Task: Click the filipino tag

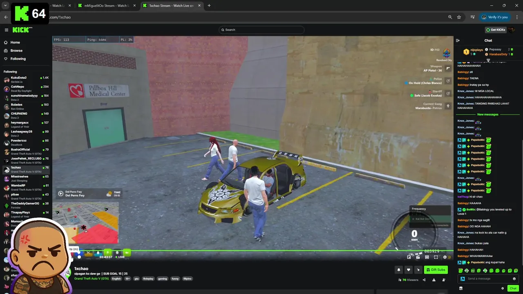Action: point(187,279)
